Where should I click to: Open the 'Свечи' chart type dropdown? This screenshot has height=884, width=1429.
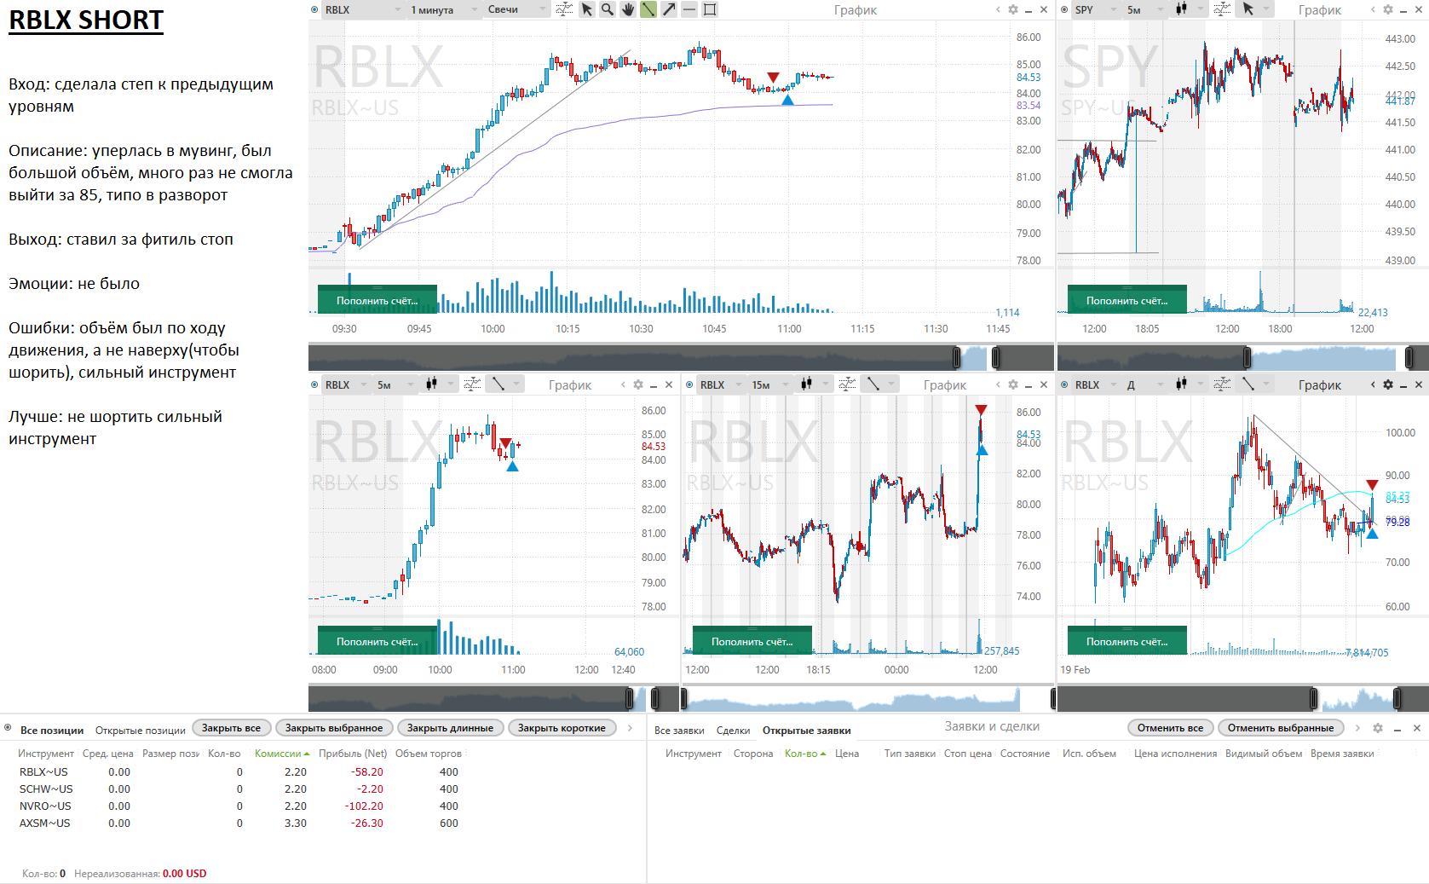click(516, 9)
